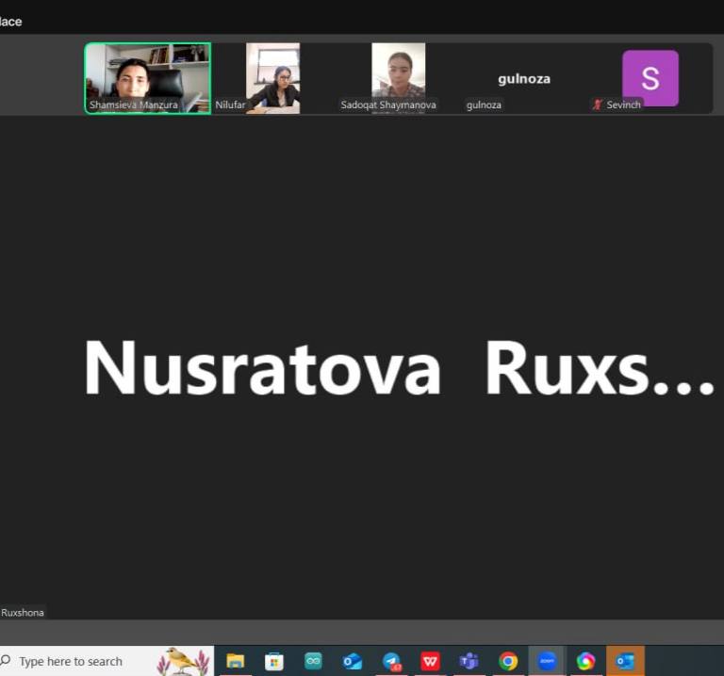Launch Microsoft Store from the taskbar
This screenshot has height=676, width=724.
273,661
